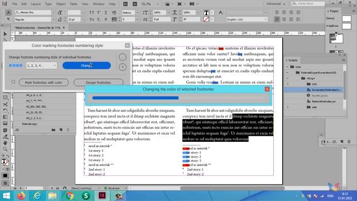Screen dimensions: 357x201
Task: Click the Small Caps icon
Action: point(91,20)
